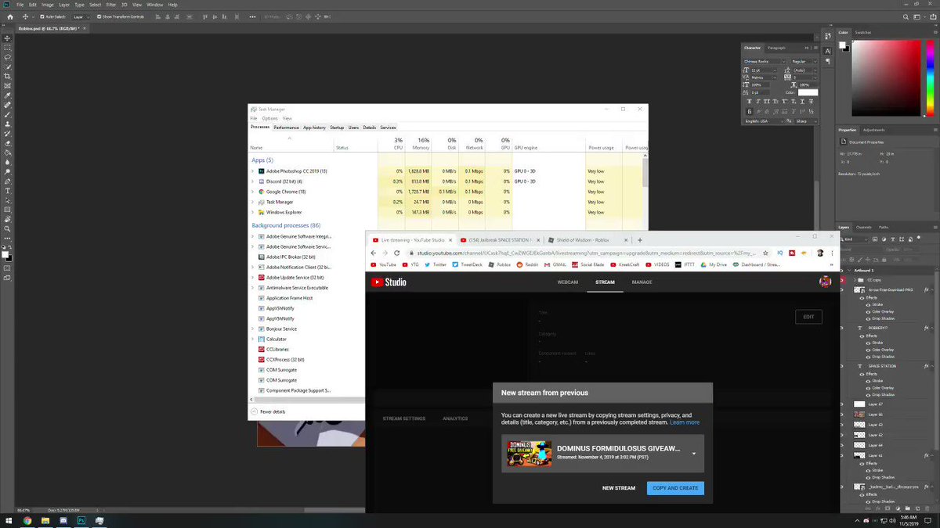
Task: Toggle visibility of Layer 62
Action: tap(841, 434)
